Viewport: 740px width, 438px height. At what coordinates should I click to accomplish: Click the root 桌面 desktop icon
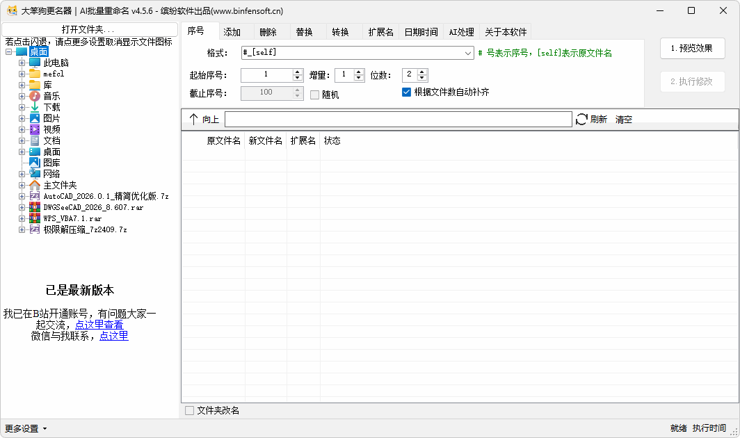tap(22, 51)
